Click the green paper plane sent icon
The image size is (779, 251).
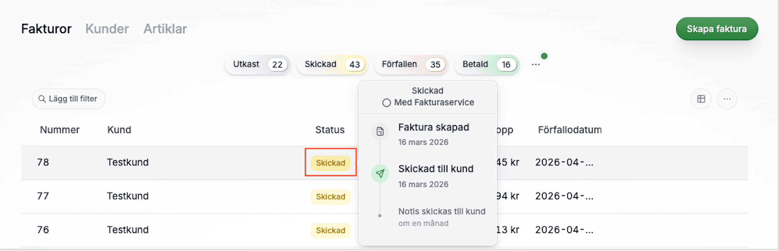(x=380, y=173)
